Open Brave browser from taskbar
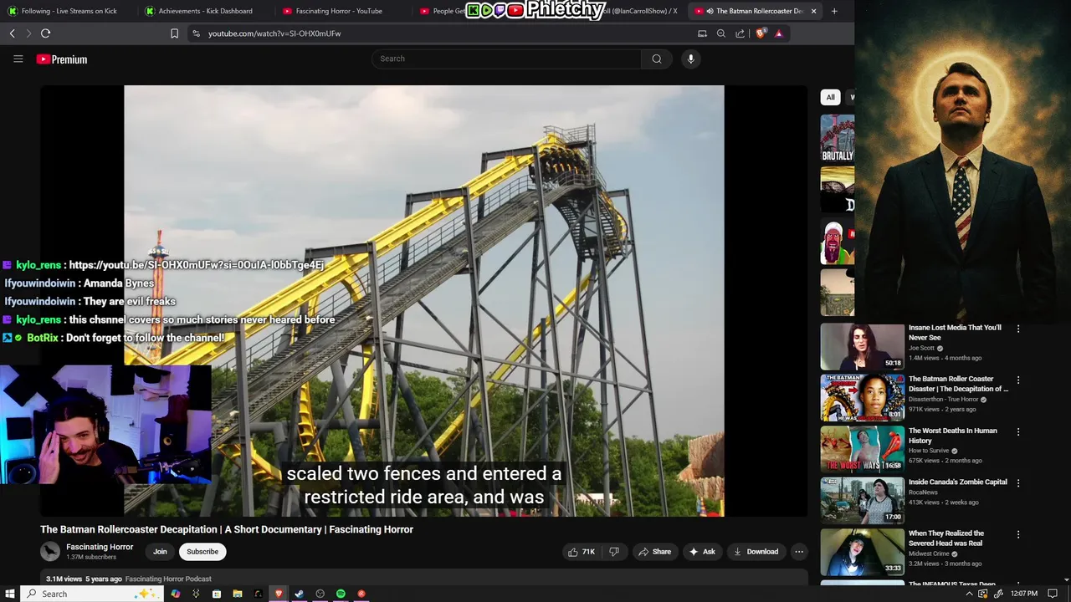Viewport: 1071px width, 602px height. coord(279,594)
